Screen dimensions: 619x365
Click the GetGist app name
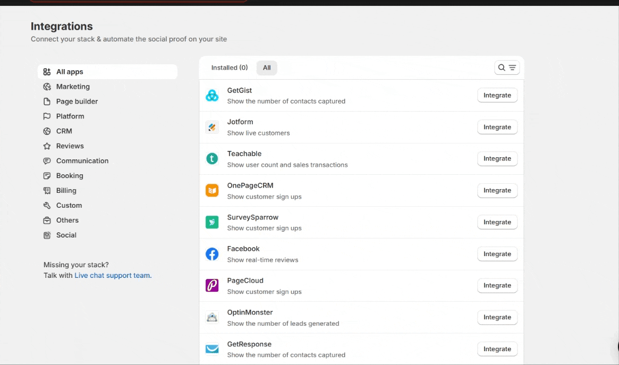pyautogui.click(x=239, y=90)
